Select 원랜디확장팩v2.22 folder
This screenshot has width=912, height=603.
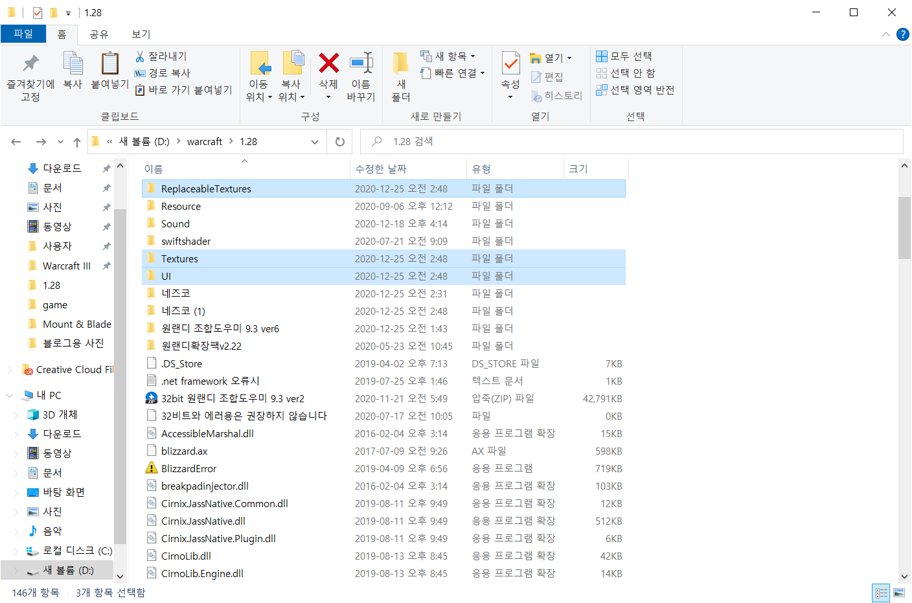pyautogui.click(x=383, y=346)
